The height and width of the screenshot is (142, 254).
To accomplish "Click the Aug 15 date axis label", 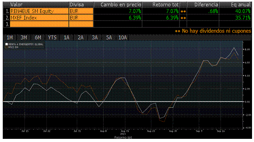I will [125, 131].
